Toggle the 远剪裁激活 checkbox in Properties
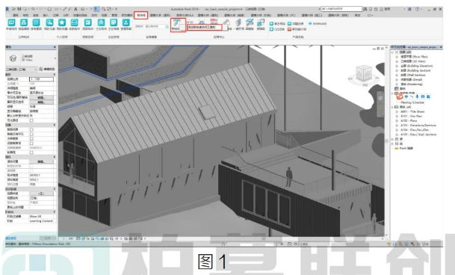Screen dimensions: 455x275 31,143
